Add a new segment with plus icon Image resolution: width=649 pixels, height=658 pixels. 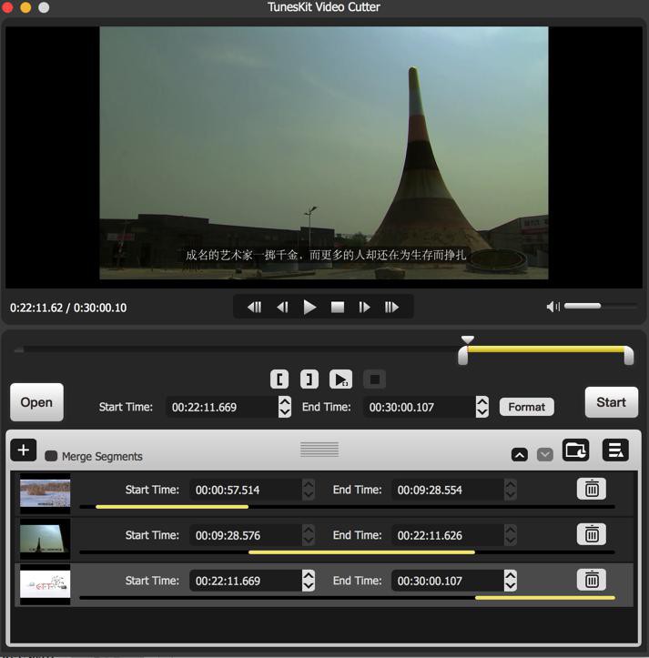coord(24,450)
